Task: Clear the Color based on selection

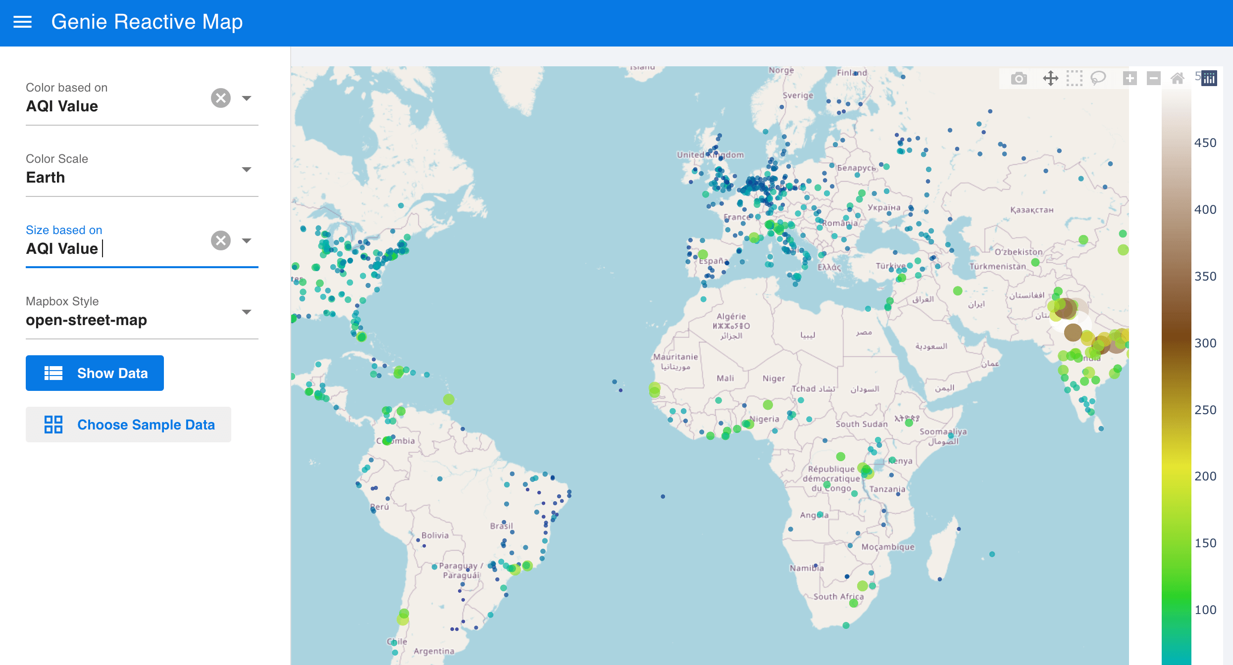Action: coord(221,98)
